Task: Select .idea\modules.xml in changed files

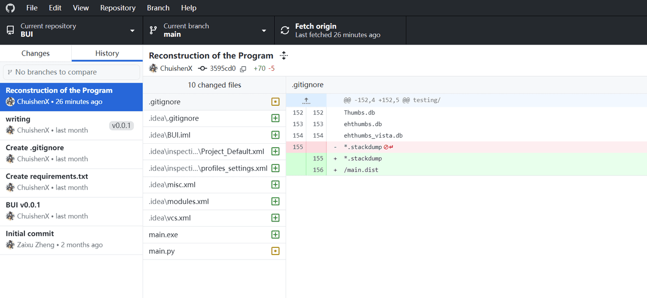Action: tap(179, 201)
